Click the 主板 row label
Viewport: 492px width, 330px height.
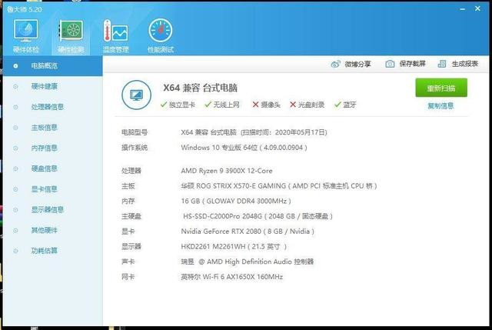(x=128, y=186)
